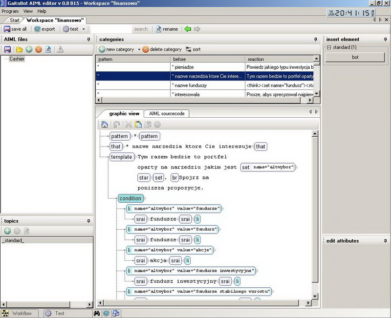Click the sort button
This screenshot has height=318, width=391.
click(193, 49)
